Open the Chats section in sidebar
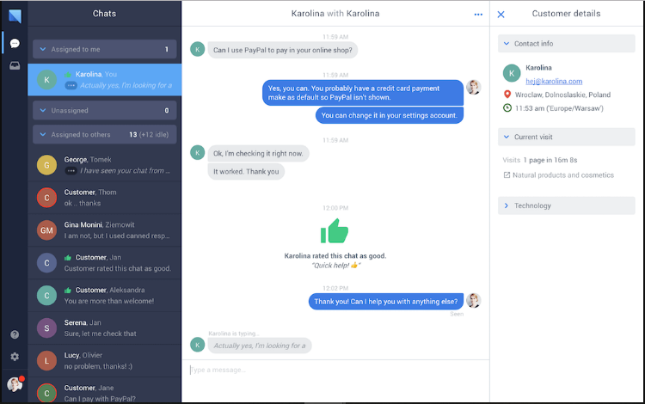This screenshot has width=645, height=404. (15, 43)
